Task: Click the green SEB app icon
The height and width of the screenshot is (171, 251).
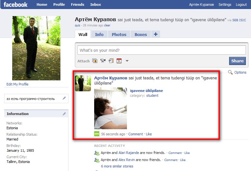Action: pos(96,134)
